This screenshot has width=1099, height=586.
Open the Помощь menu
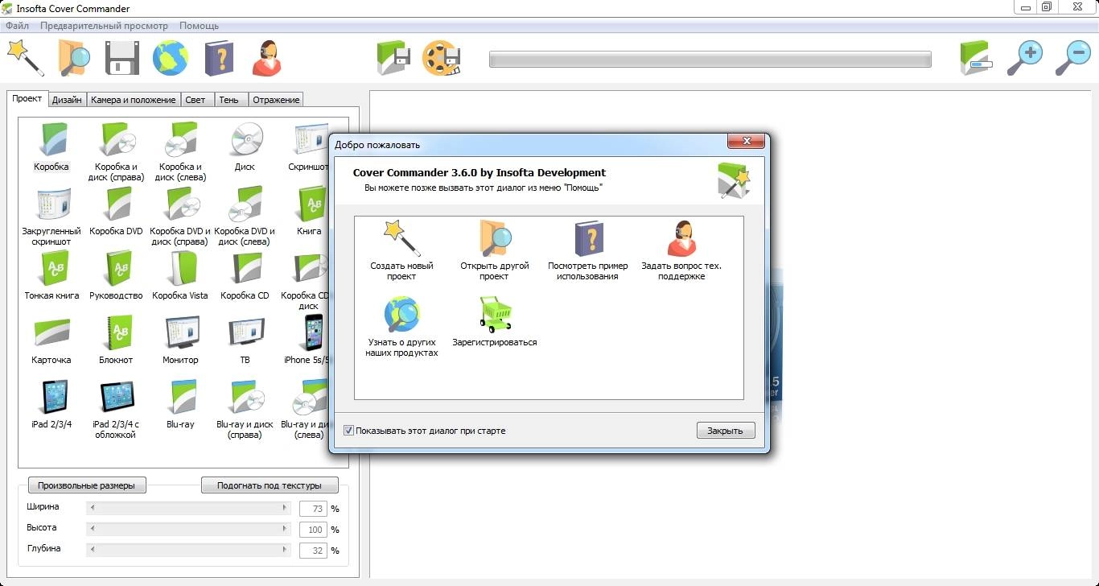click(199, 26)
